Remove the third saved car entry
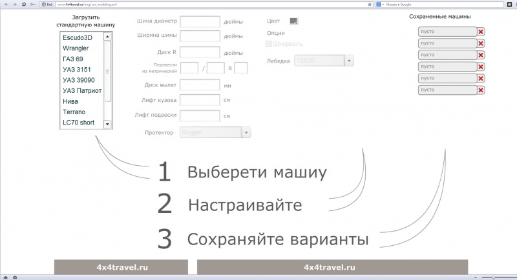The width and height of the screenshot is (517, 280). (481, 55)
